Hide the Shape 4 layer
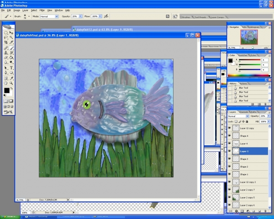274x219 pixels. (x=229, y=136)
